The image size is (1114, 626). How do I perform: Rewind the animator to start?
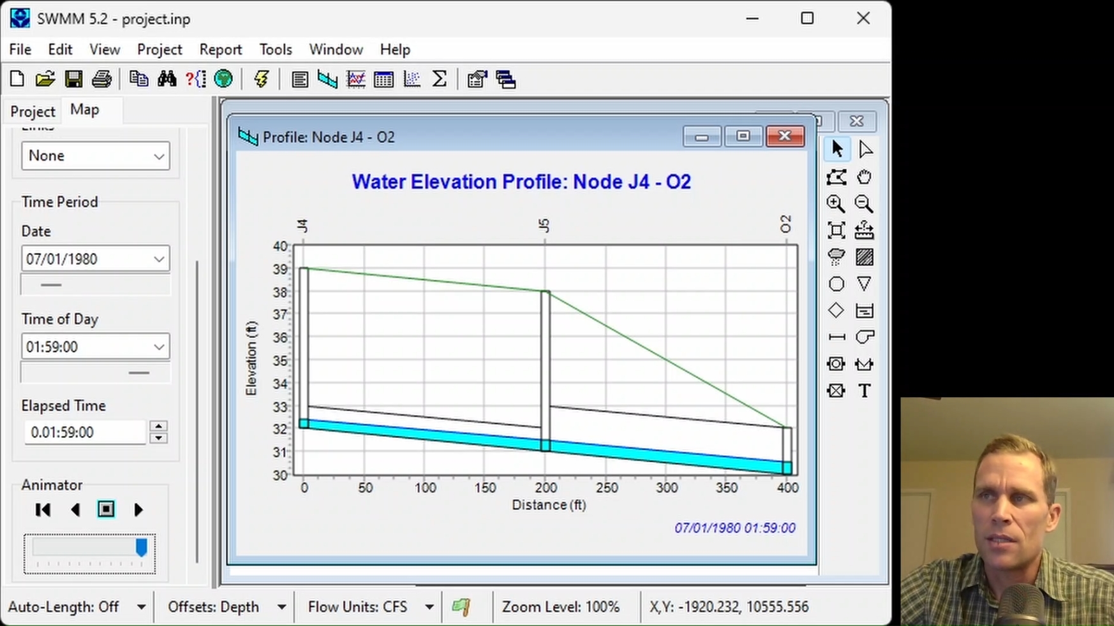coord(43,509)
